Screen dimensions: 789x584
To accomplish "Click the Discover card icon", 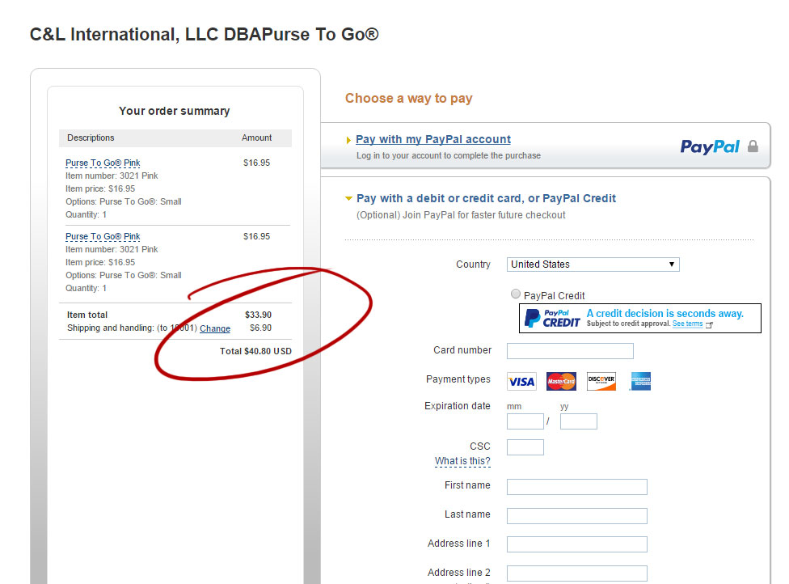I will coord(601,381).
